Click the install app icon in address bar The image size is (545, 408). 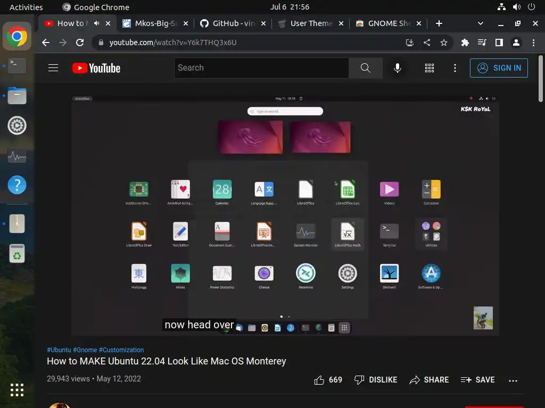[409, 42]
